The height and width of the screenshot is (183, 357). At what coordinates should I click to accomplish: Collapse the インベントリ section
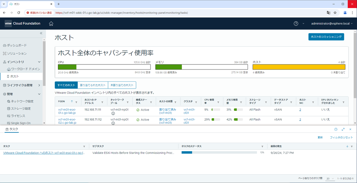39,62
